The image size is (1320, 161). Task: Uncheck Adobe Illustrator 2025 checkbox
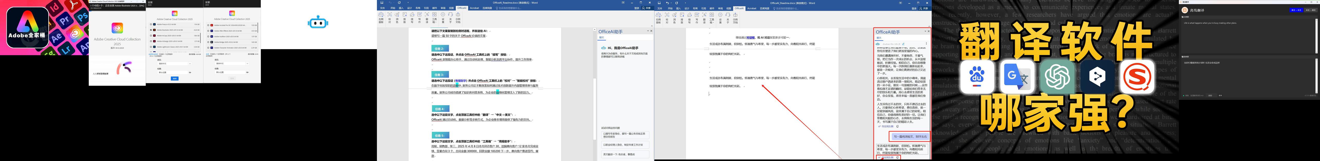click(151, 30)
